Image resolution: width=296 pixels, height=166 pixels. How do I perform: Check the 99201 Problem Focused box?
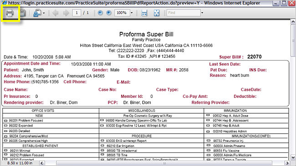[5, 121]
